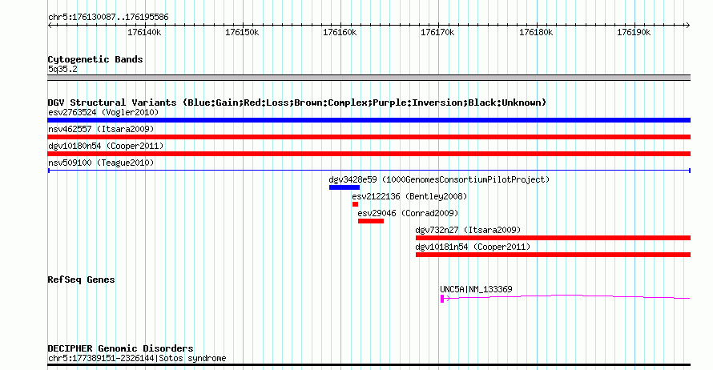Screen dimensions: 713x370
Task: Open the chr5:177389151-2326144|Sotos syndrome label
Action: 137,358
